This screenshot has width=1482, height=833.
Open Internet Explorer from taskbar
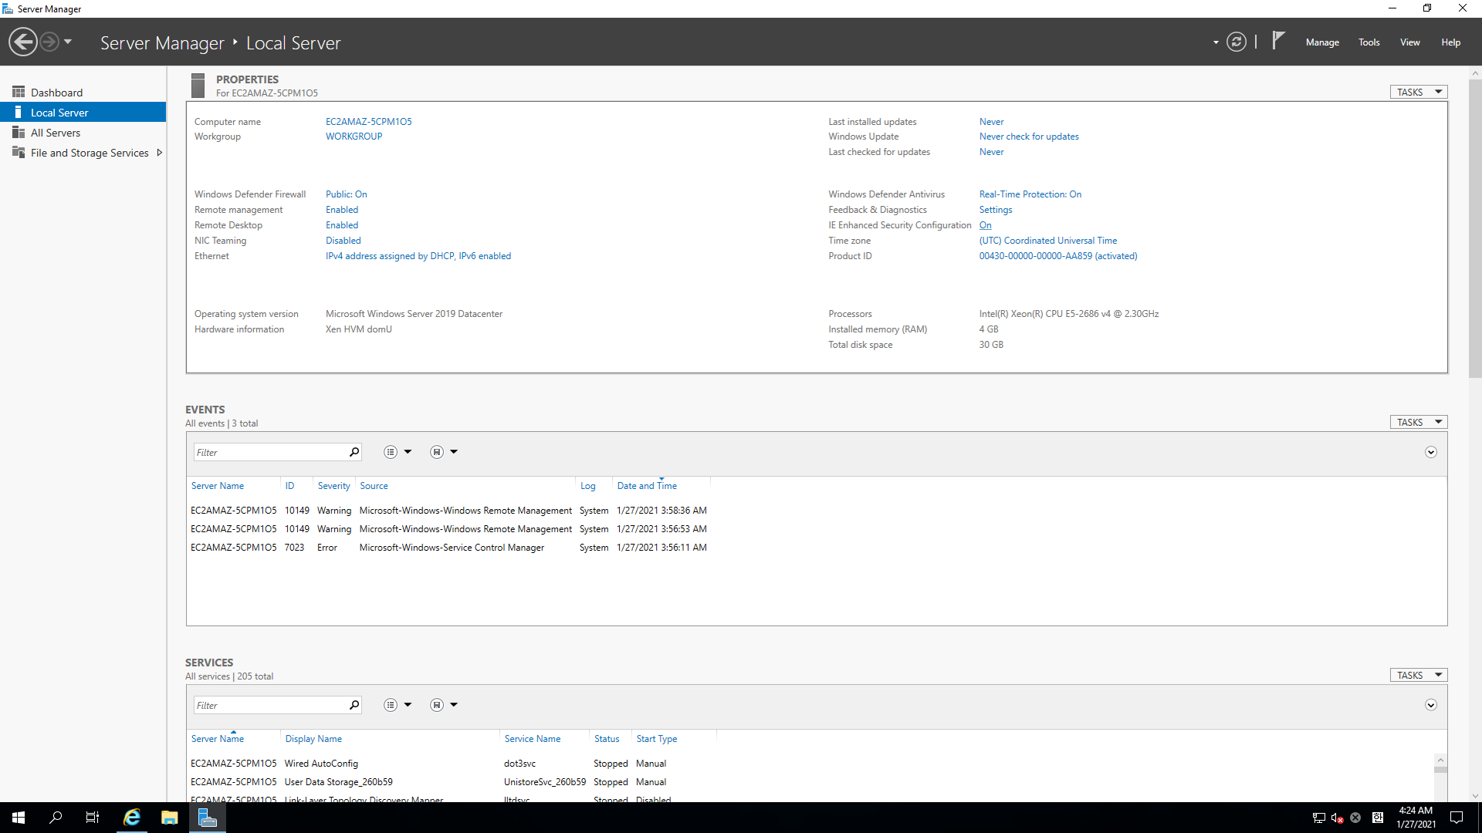[132, 818]
